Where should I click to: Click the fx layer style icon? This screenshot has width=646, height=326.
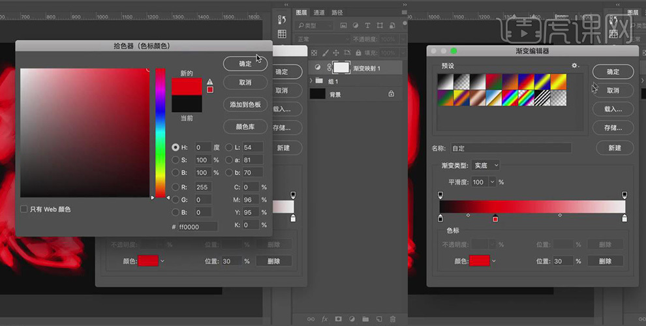[325, 319]
